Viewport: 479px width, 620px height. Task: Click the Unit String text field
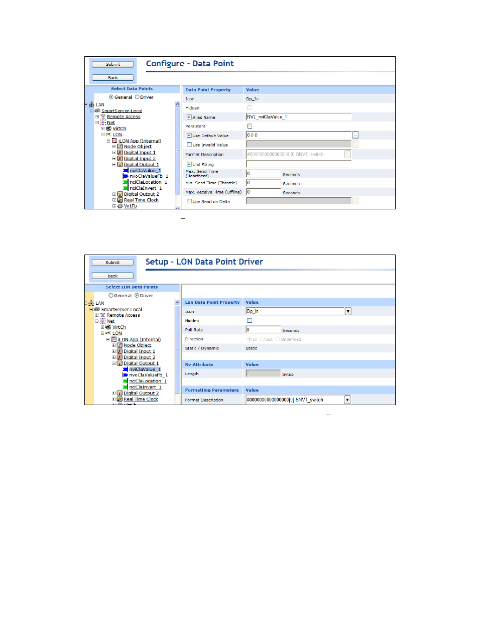pos(299,164)
